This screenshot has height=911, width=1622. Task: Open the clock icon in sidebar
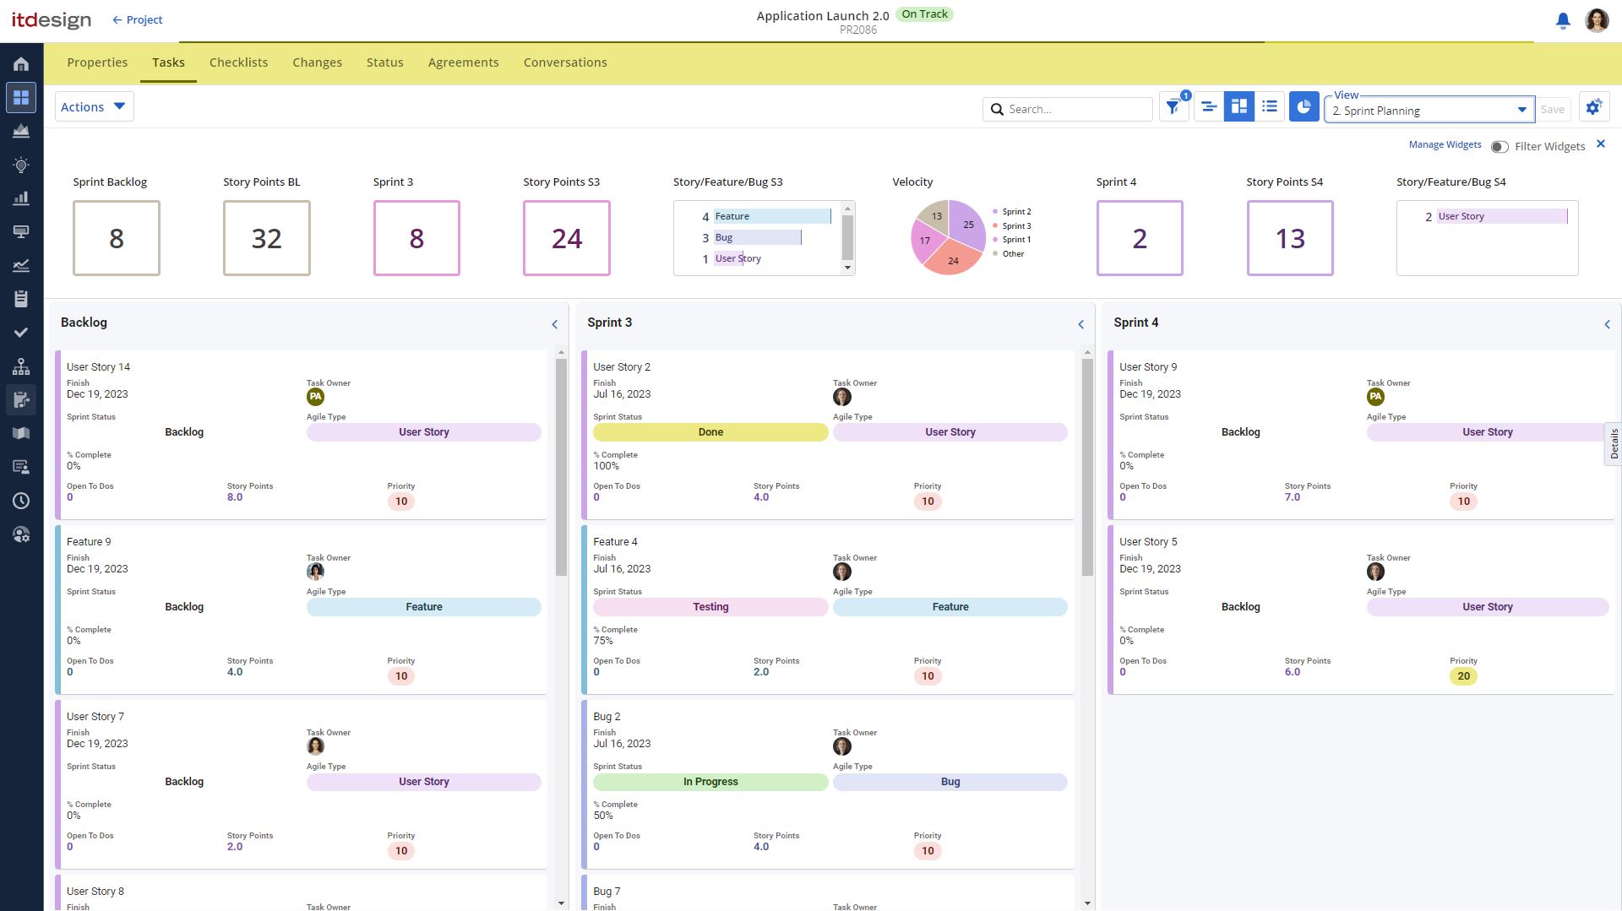(x=21, y=501)
